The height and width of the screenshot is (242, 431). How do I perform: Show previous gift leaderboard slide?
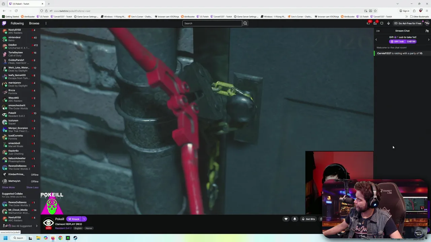pyautogui.click(x=376, y=39)
